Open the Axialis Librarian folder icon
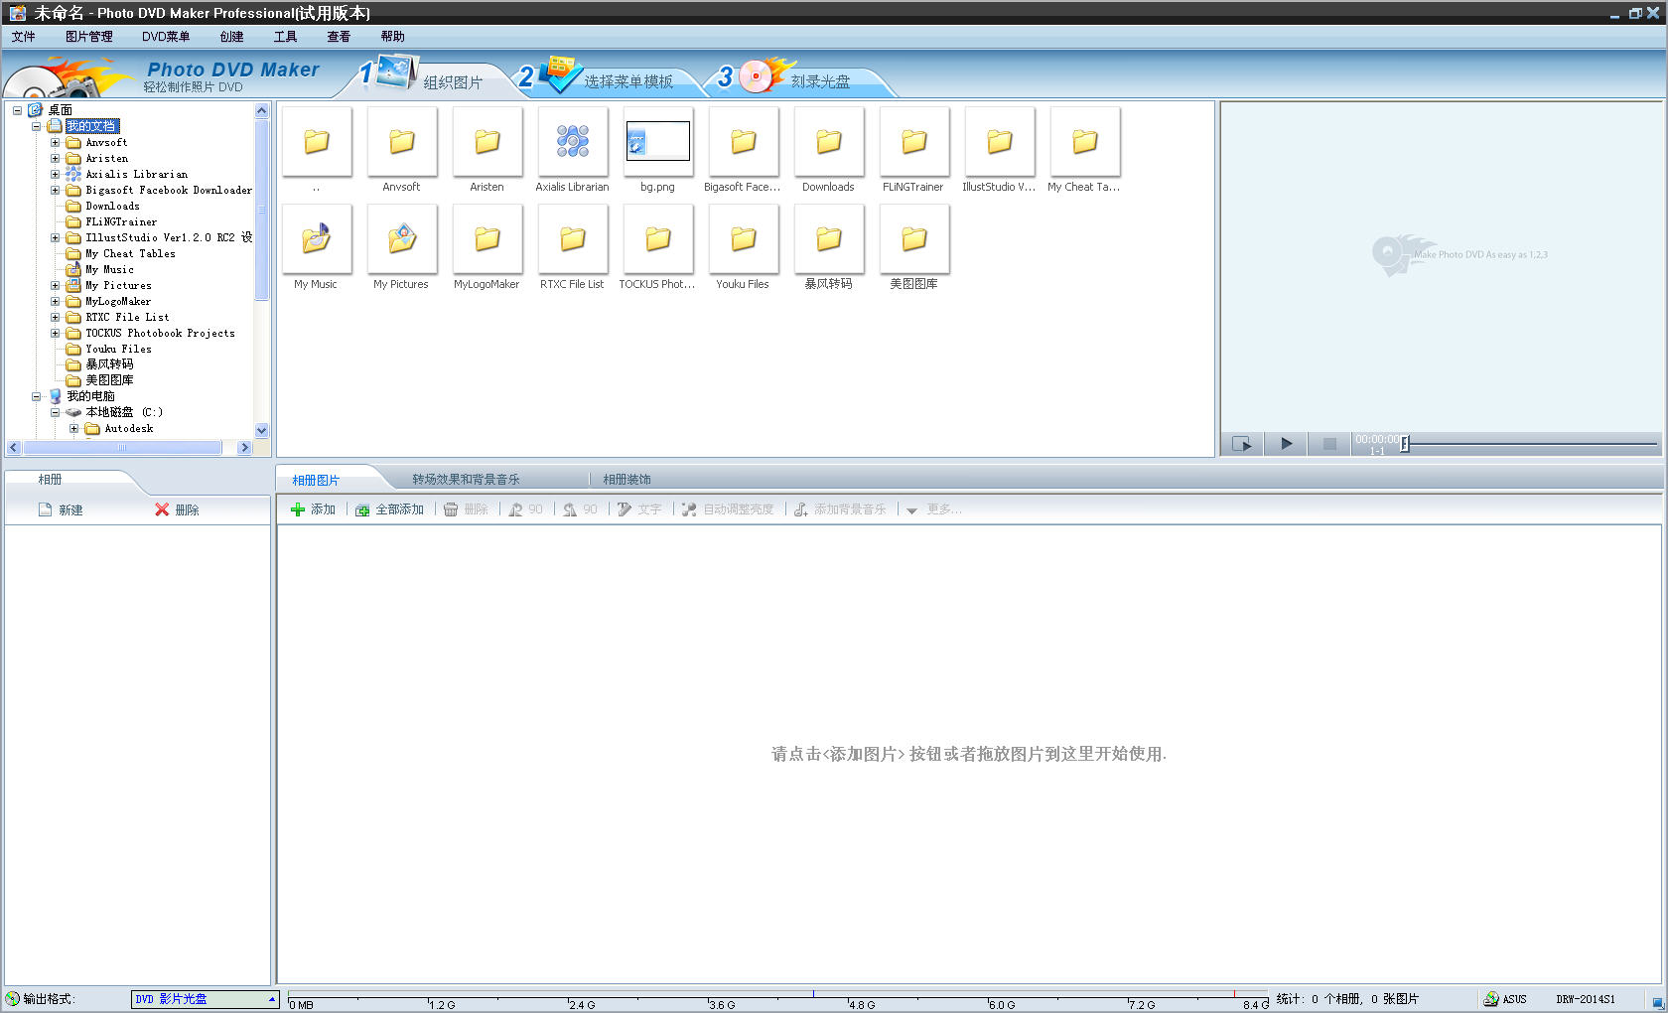Image resolution: width=1668 pixels, height=1013 pixels. click(573, 142)
